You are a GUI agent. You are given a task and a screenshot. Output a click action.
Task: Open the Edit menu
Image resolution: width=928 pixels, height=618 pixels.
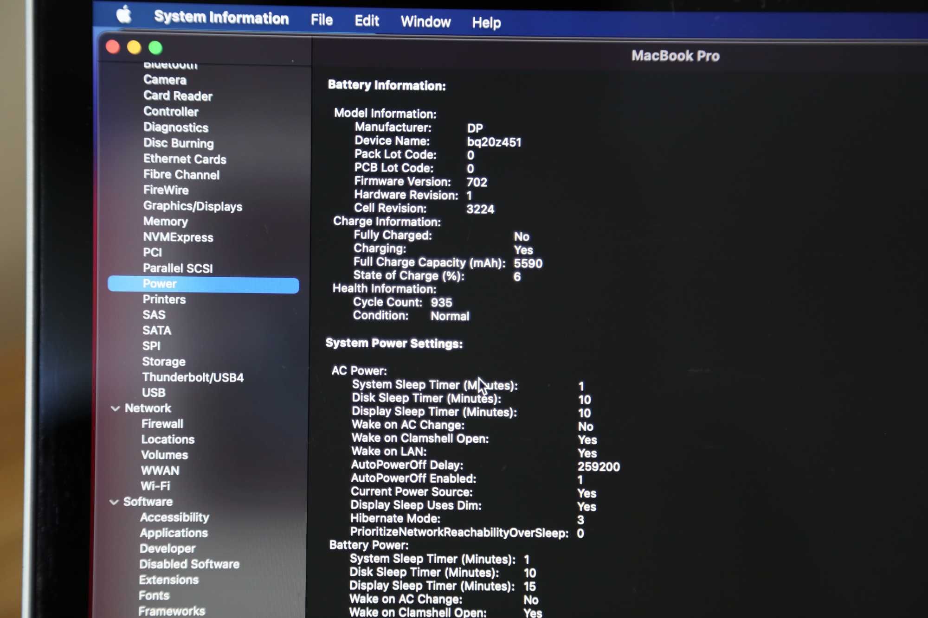pyautogui.click(x=367, y=21)
